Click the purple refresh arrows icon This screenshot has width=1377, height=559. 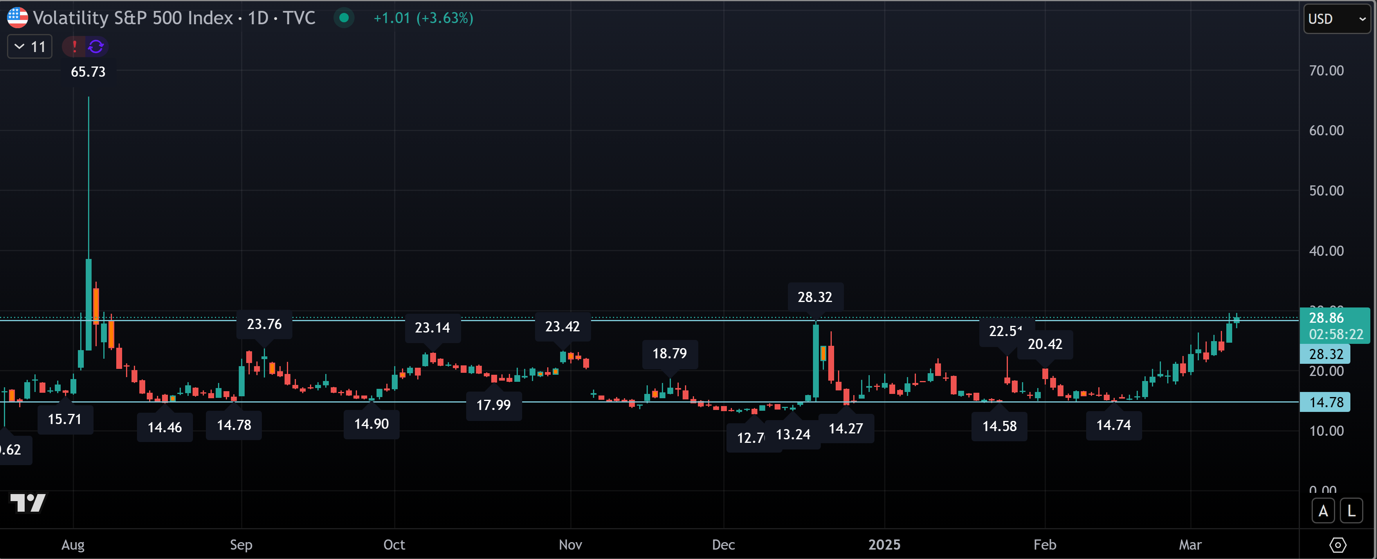point(96,47)
